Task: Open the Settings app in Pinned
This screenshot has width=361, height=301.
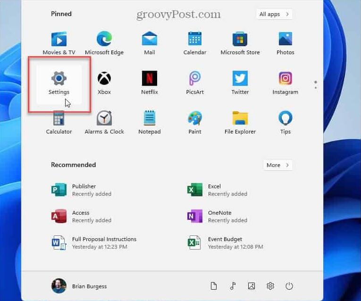Action: pyautogui.click(x=59, y=82)
